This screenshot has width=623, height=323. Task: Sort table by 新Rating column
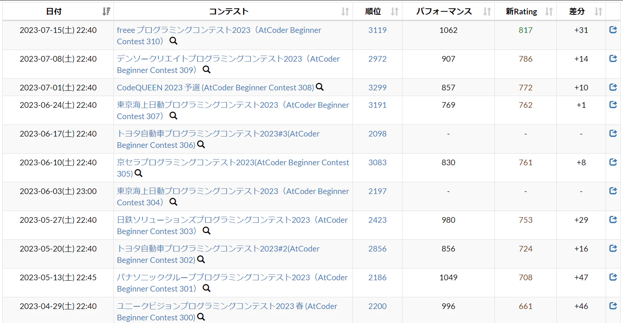pyautogui.click(x=525, y=11)
